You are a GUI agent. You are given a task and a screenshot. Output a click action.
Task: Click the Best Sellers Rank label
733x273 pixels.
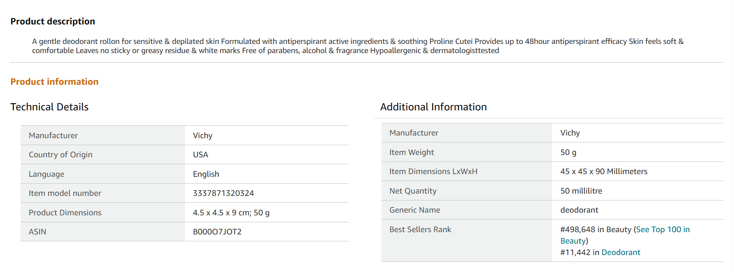(x=420, y=229)
